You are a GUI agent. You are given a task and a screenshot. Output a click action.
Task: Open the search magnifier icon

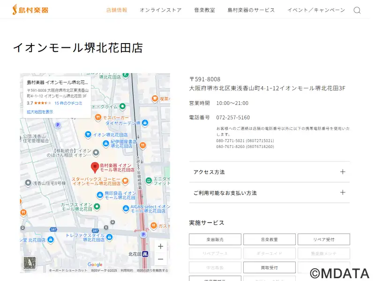pyautogui.click(x=357, y=10)
